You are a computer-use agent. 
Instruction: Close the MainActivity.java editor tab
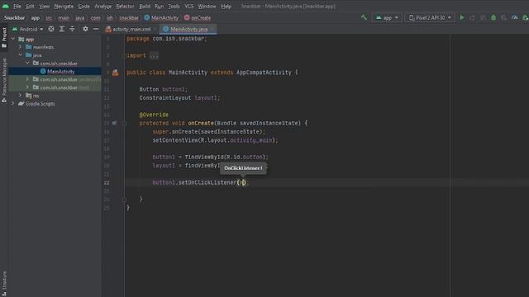point(212,30)
